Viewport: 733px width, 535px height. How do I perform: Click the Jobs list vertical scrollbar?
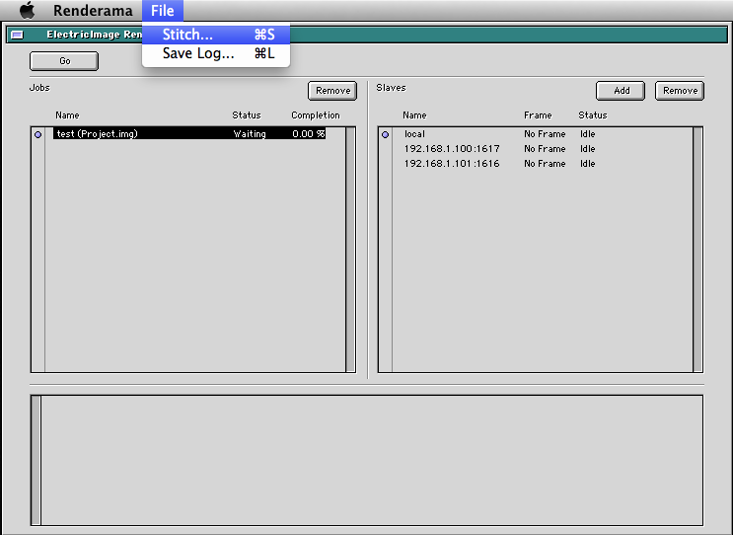coord(350,249)
